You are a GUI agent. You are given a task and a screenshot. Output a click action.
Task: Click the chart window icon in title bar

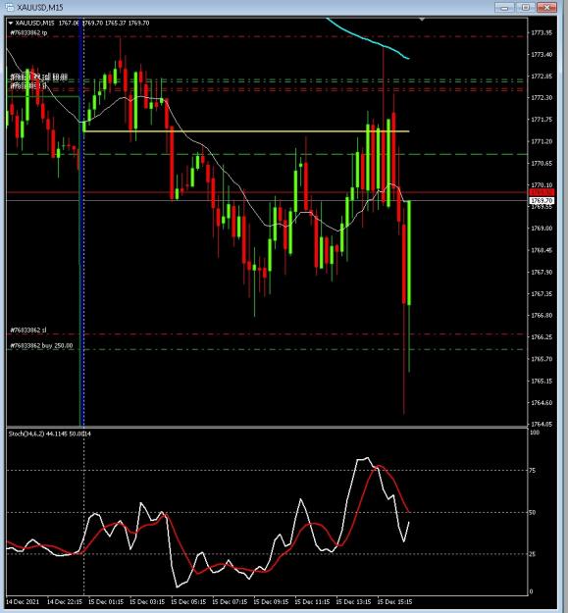tap(9, 7)
